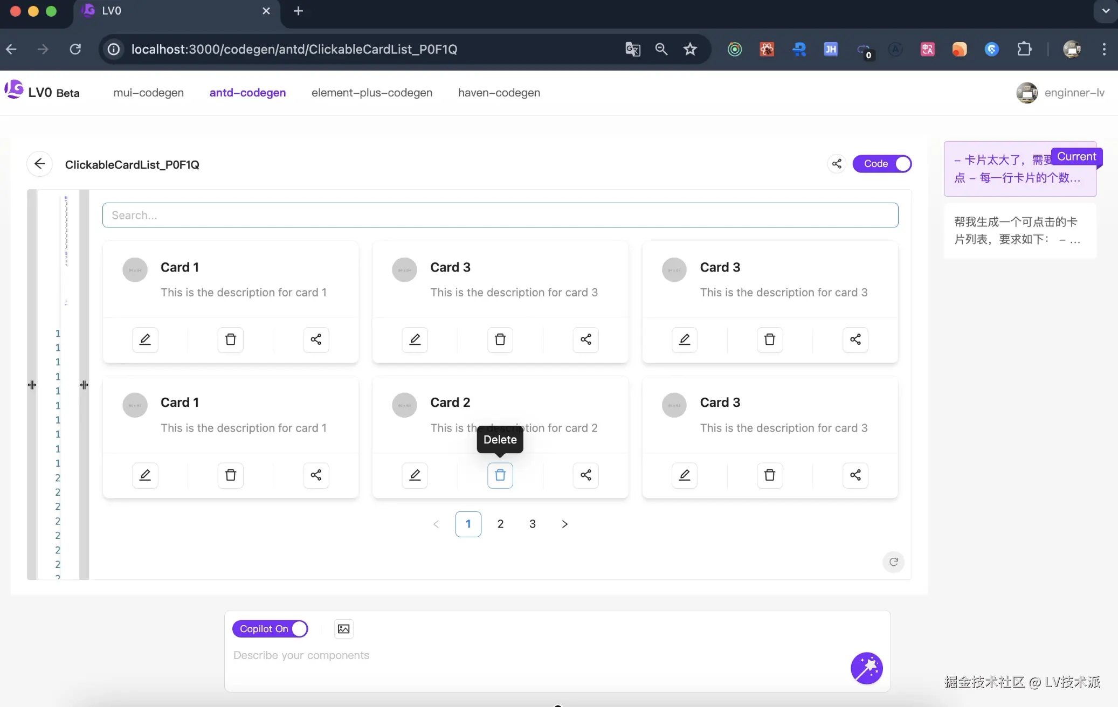The image size is (1118, 707).
Task: Select the Current version history card
Action: pyautogui.click(x=1019, y=169)
